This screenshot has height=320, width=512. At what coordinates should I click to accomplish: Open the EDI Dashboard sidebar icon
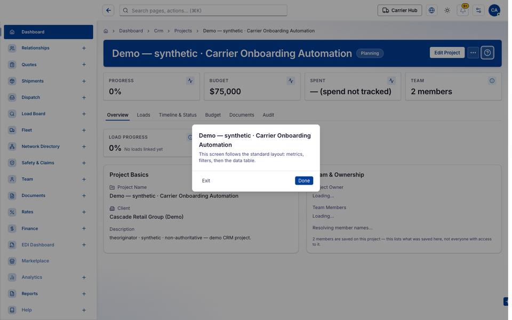pos(12,245)
